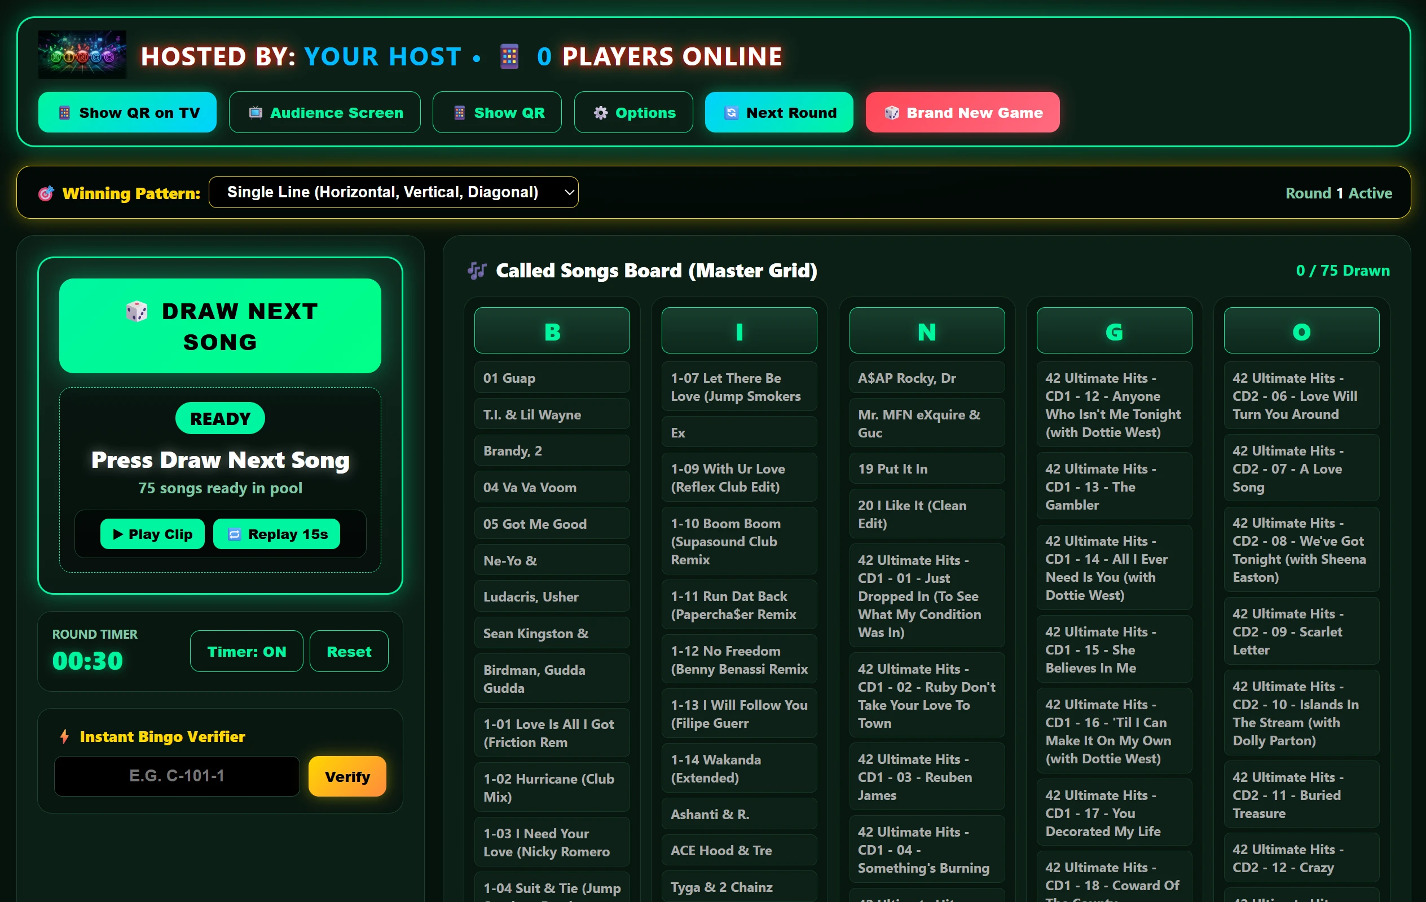Click the 'Birdman, Gudda Gudda' cell
The image size is (1426, 902).
[x=552, y=679]
